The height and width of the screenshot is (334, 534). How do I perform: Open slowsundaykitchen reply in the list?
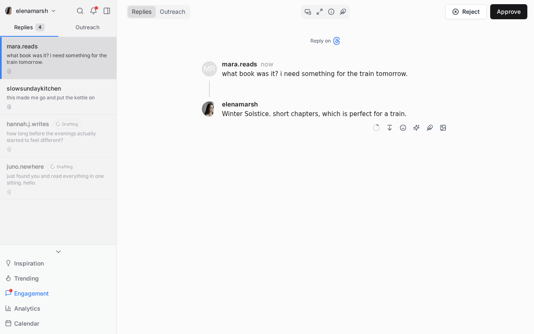(58, 97)
